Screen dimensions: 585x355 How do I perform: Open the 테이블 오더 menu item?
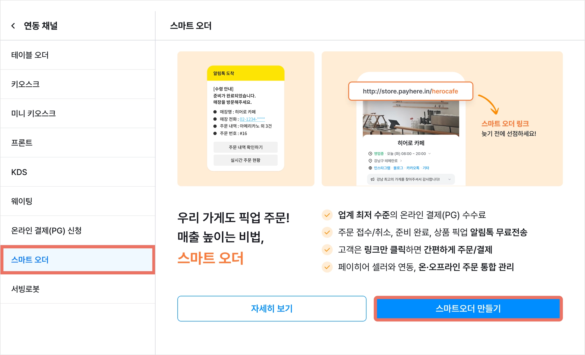point(78,55)
